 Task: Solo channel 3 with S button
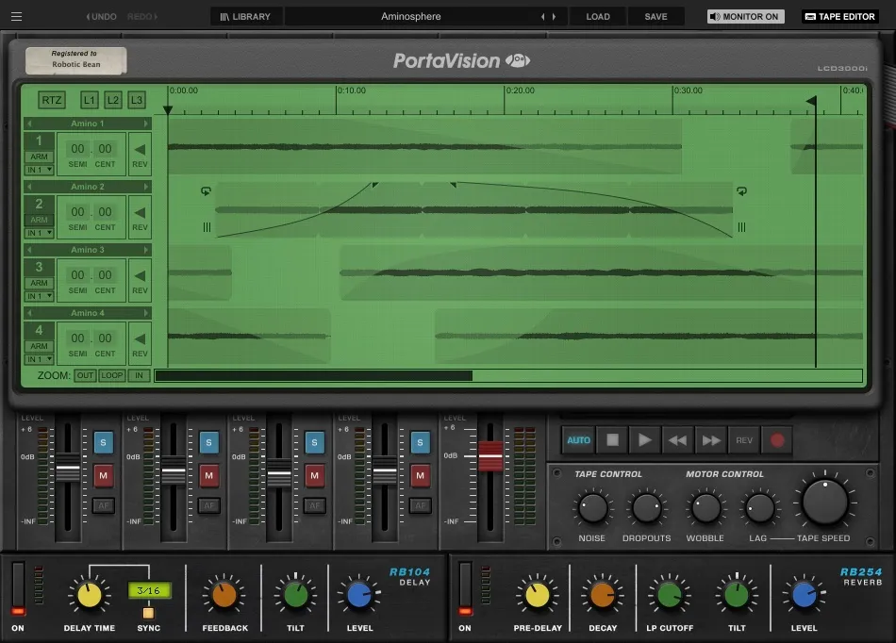pyautogui.click(x=314, y=442)
